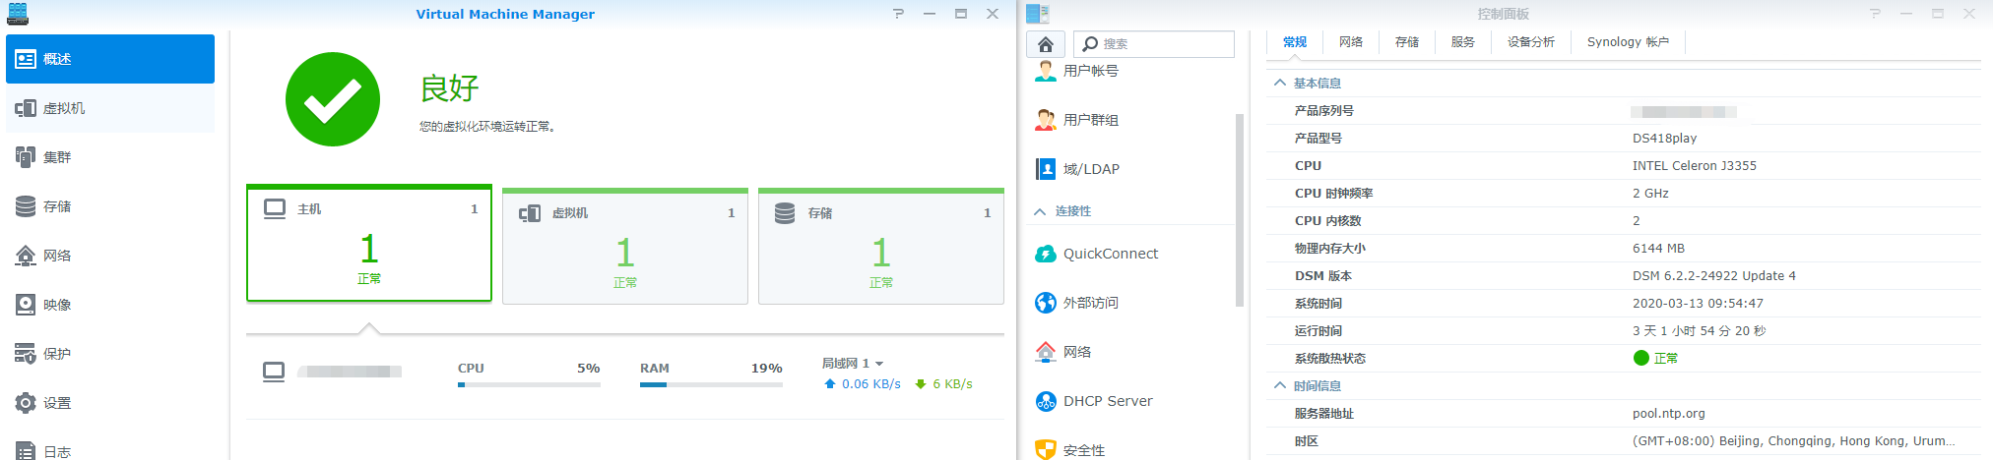Click the GMT+08:00 Beijing time zone value
The image size is (1993, 460).
tap(1793, 441)
